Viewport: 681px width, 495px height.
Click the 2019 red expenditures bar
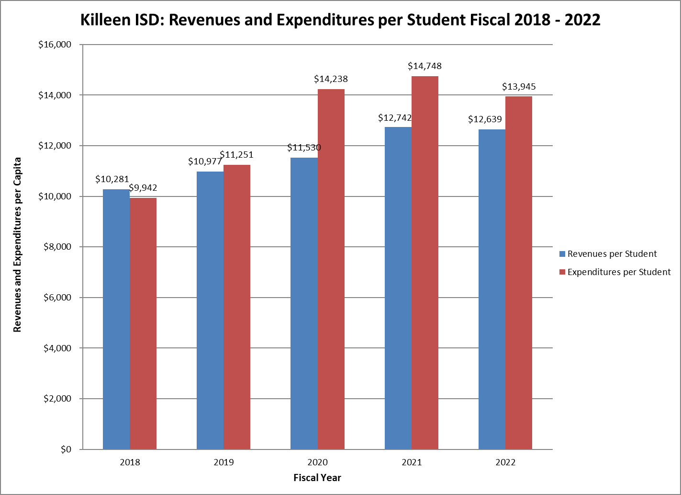tap(237, 307)
